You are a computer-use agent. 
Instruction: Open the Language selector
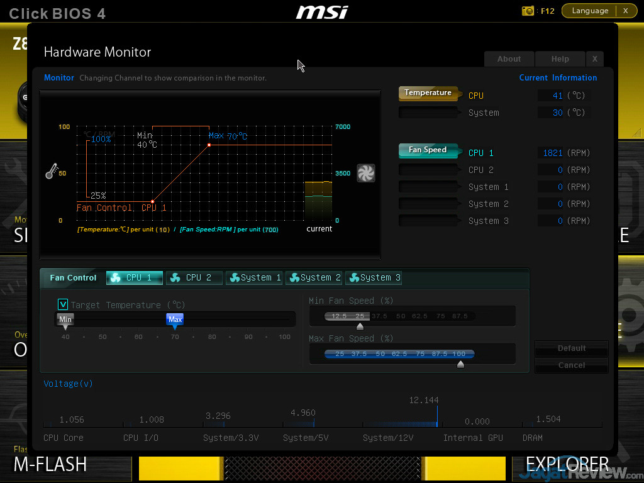[x=590, y=11]
